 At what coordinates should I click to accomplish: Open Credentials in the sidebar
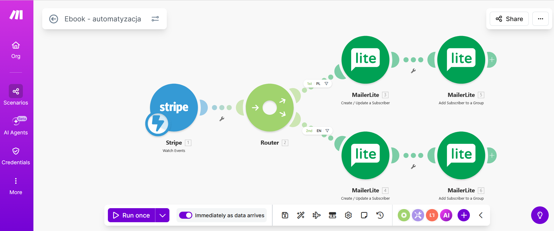click(x=16, y=156)
